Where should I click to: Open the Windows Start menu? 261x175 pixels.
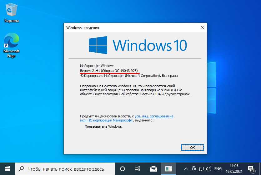pos(8,169)
